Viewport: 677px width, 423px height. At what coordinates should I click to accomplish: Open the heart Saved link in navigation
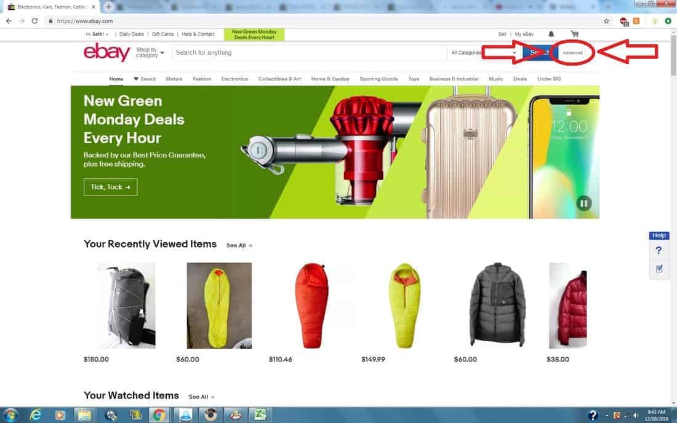[x=145, y=79]
